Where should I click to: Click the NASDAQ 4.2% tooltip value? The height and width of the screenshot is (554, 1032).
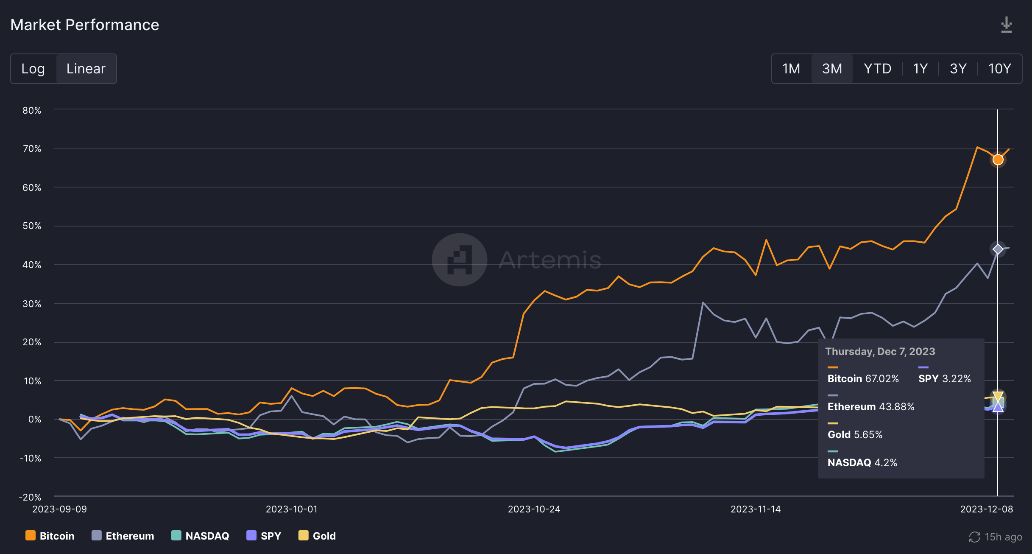862,462
